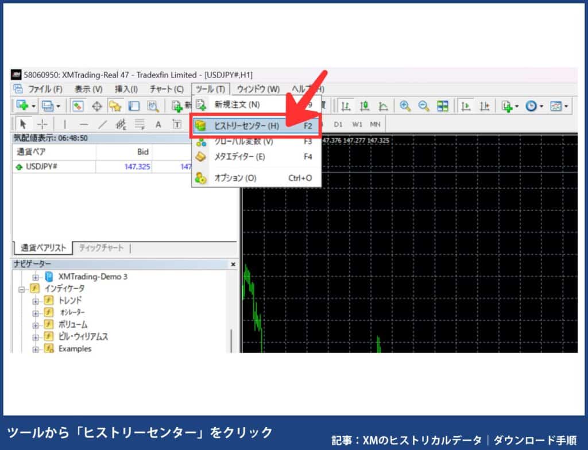Tile the chart windows

[443, 106]
